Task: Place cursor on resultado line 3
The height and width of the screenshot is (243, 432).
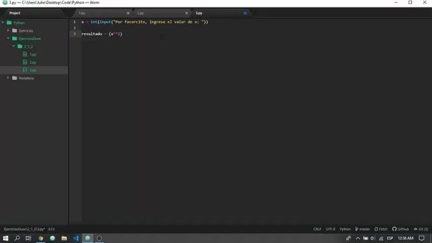Action: click(x=102, y=34)
